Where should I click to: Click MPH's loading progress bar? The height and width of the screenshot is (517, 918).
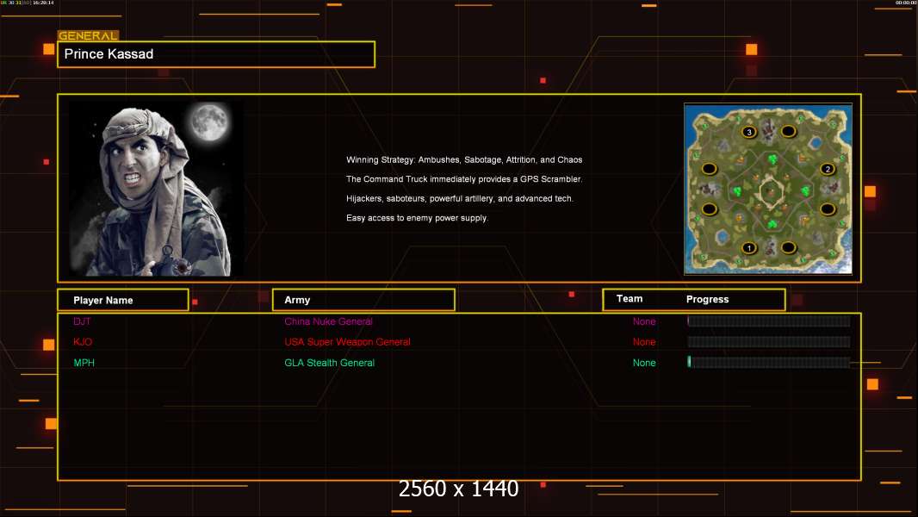click(768, 363)
